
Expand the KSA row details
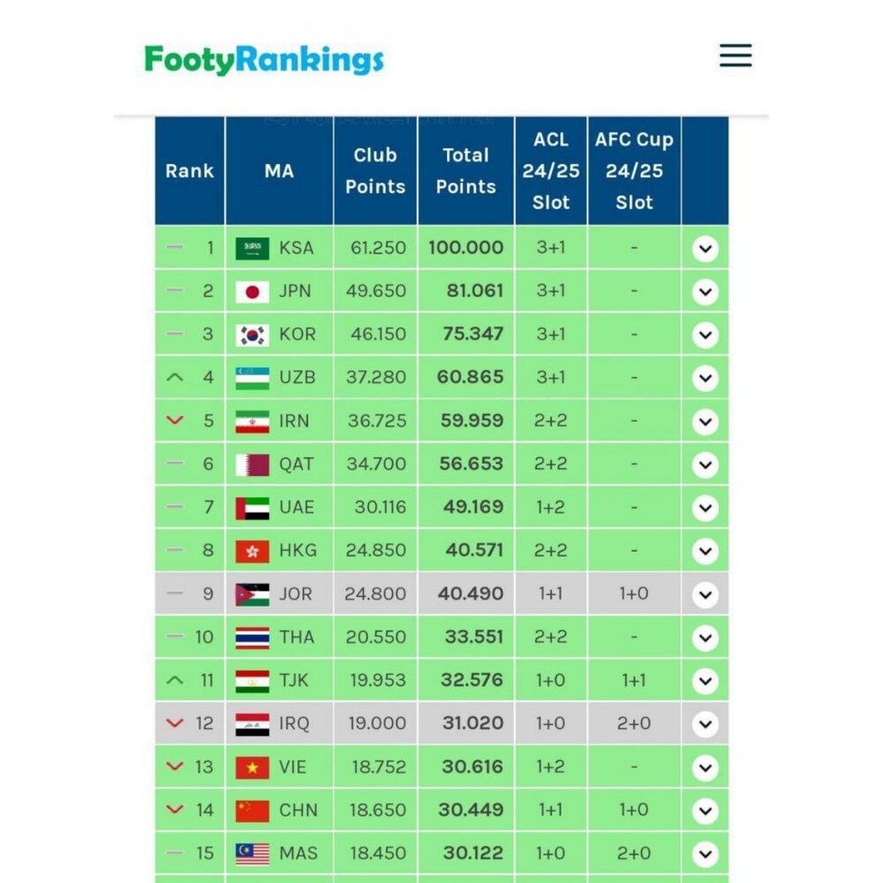[x=705, y=248]
